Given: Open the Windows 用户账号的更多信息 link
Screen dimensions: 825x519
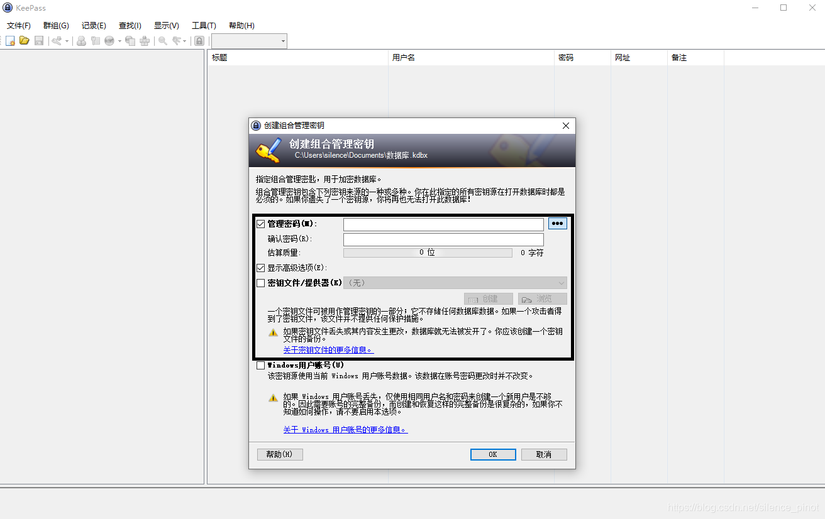Looking at the screenshot, I should [x=345, y=430].
